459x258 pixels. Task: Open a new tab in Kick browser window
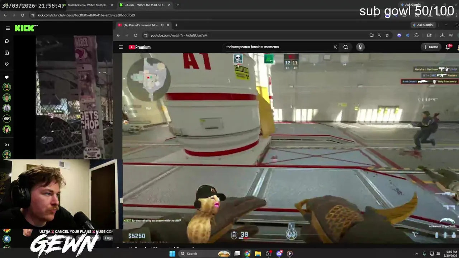pos(178,5)
